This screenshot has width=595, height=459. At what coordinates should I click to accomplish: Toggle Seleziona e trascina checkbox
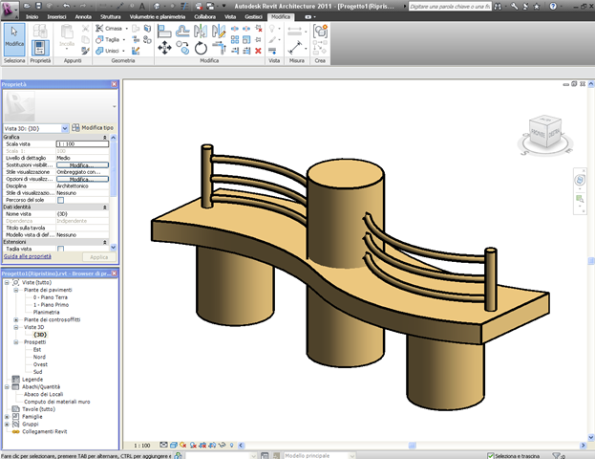(490, 455)
